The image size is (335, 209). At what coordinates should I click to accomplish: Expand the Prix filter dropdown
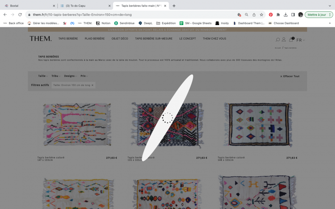[84, 76]
